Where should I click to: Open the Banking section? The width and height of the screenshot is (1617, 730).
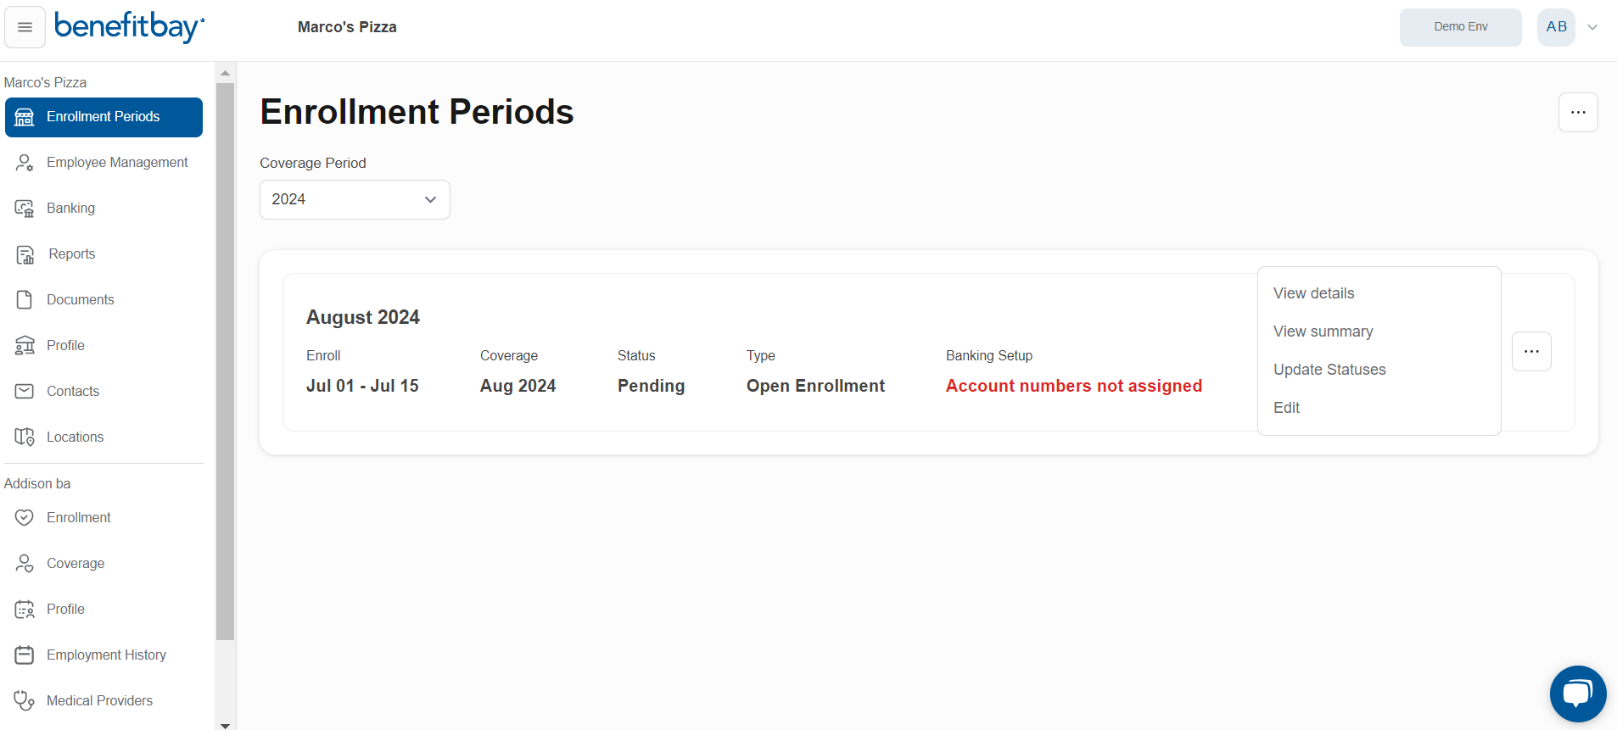pyautogui.click(x=25, y=208)
